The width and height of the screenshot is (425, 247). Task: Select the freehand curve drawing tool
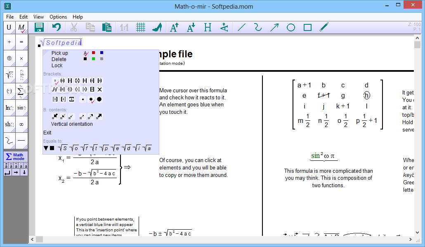[258, 27]
